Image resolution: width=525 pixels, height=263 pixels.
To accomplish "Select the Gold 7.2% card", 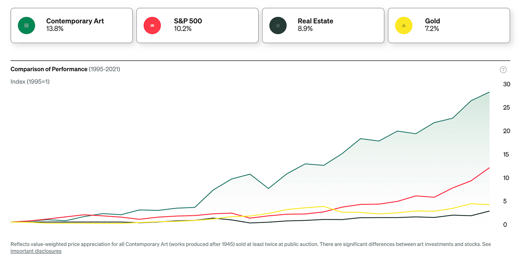I will click(449, 26).
